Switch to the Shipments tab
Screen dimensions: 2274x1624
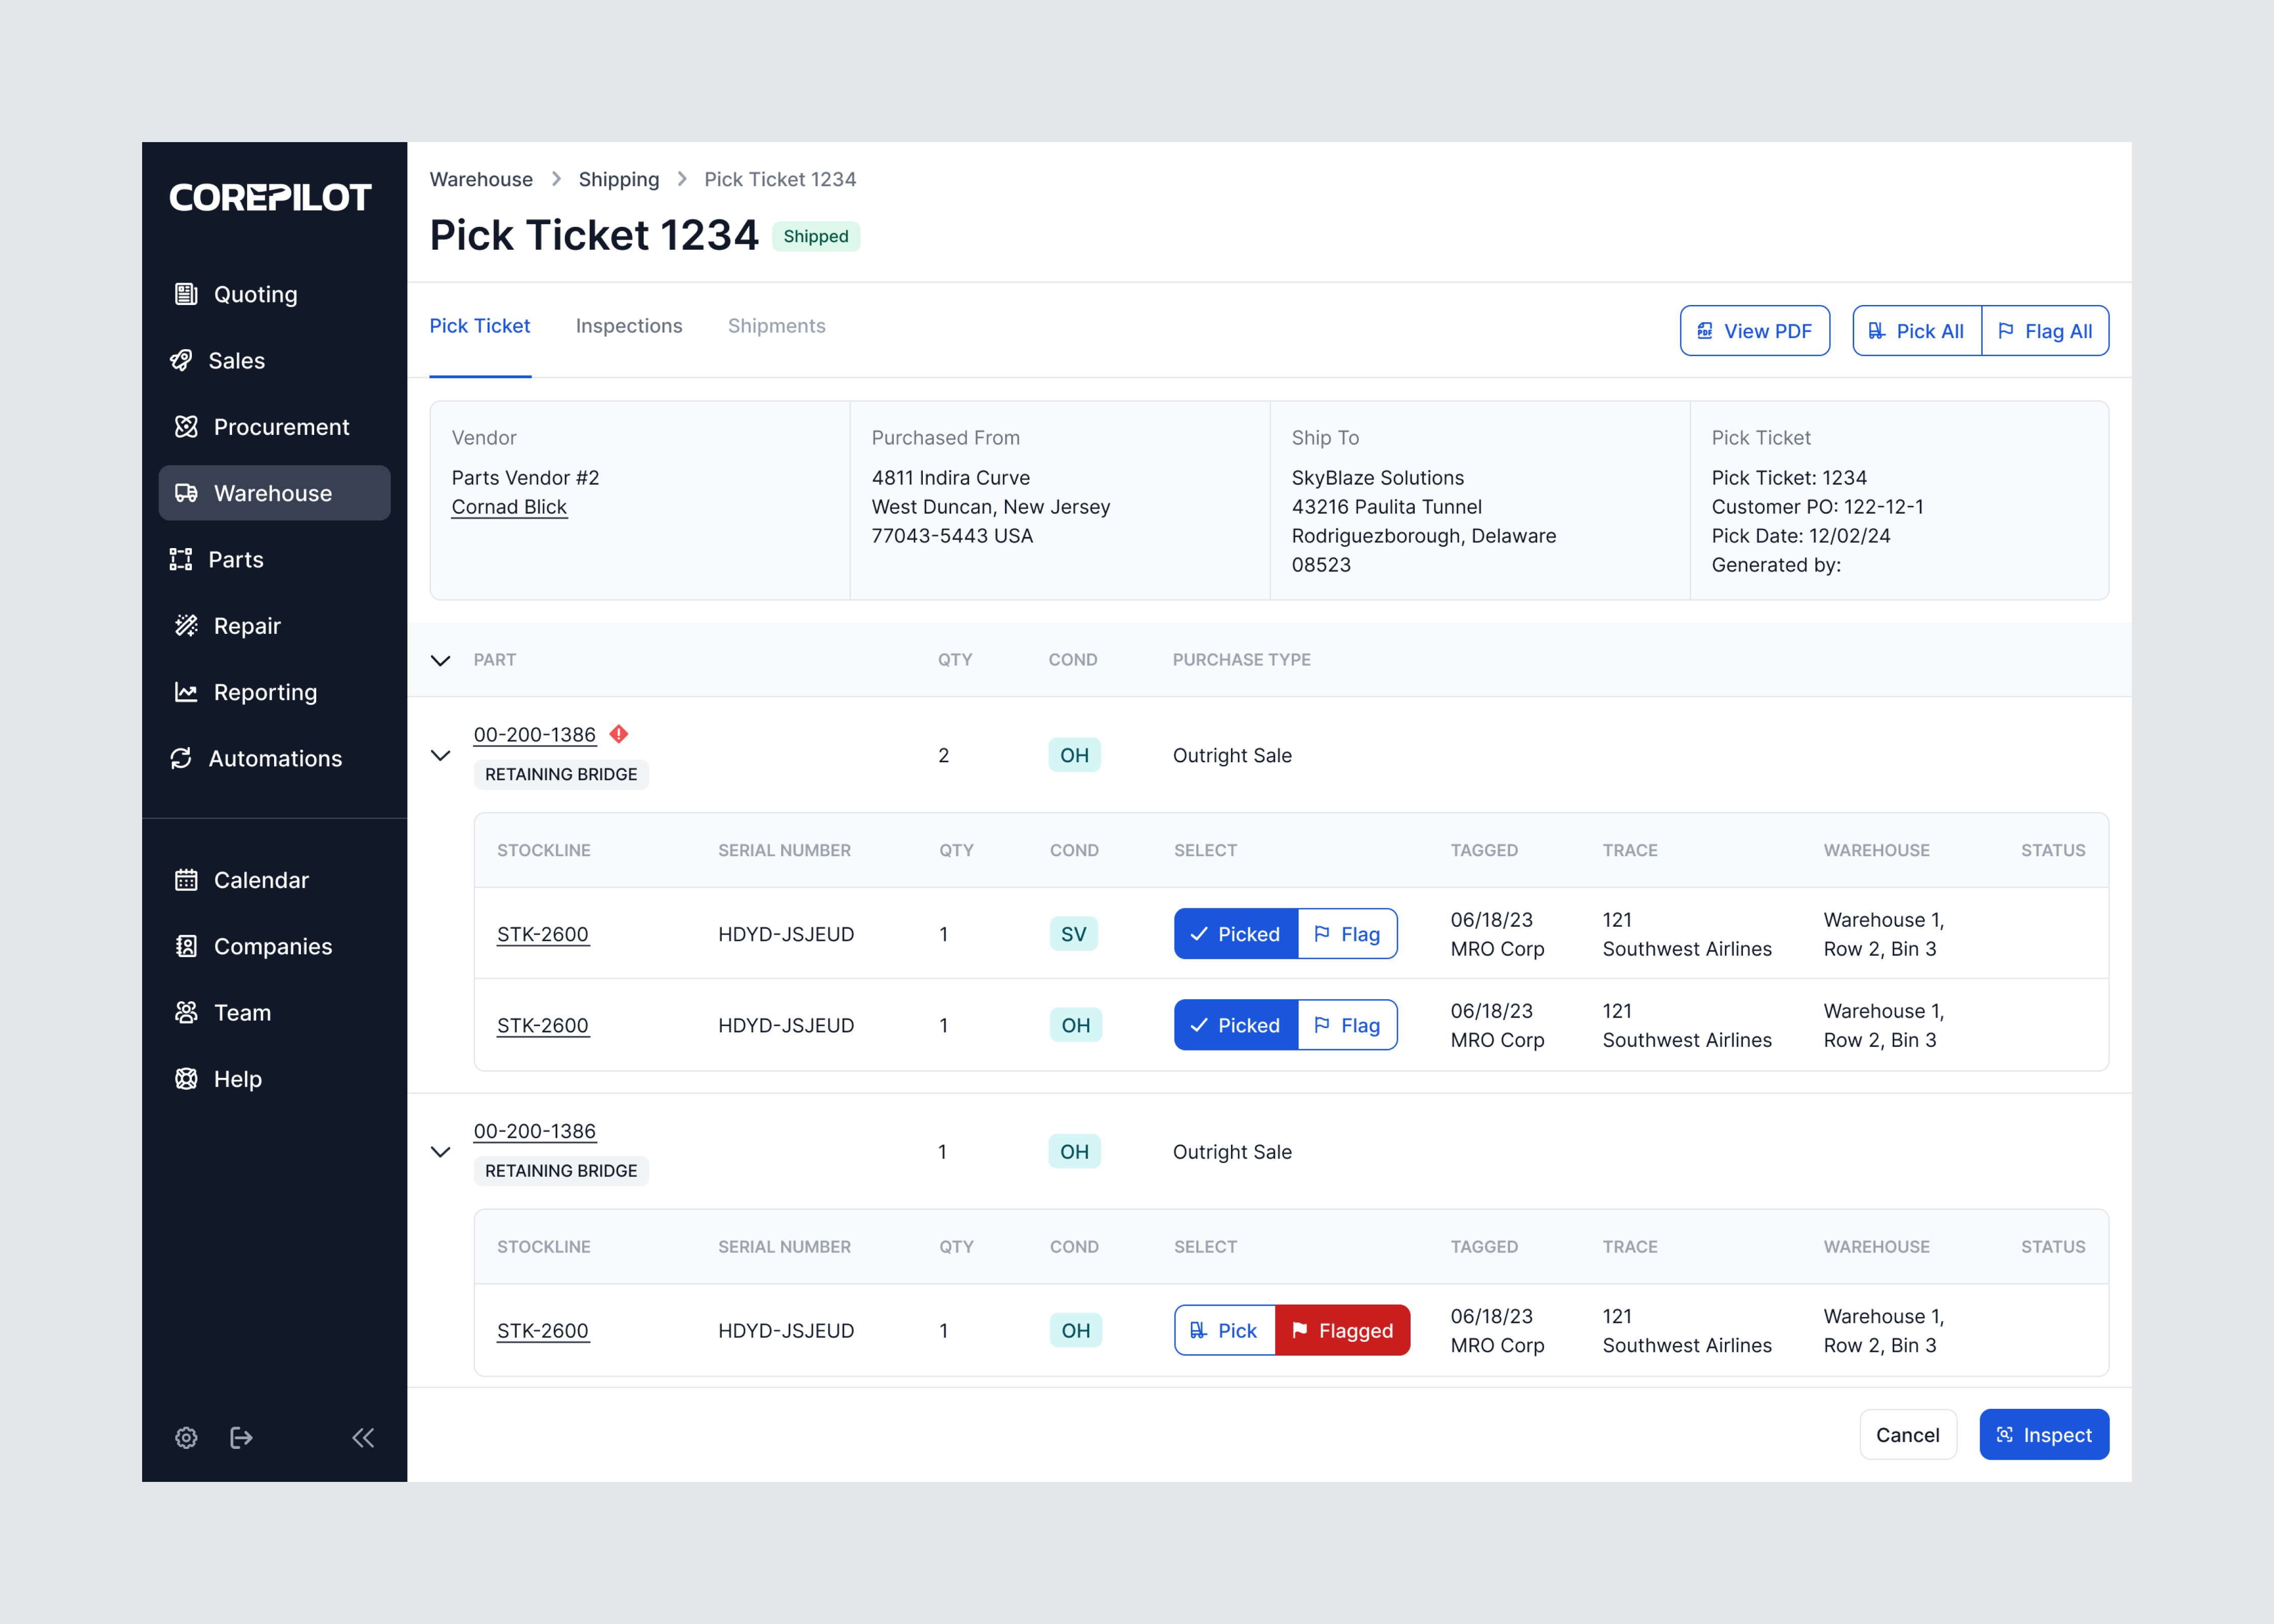776,326
